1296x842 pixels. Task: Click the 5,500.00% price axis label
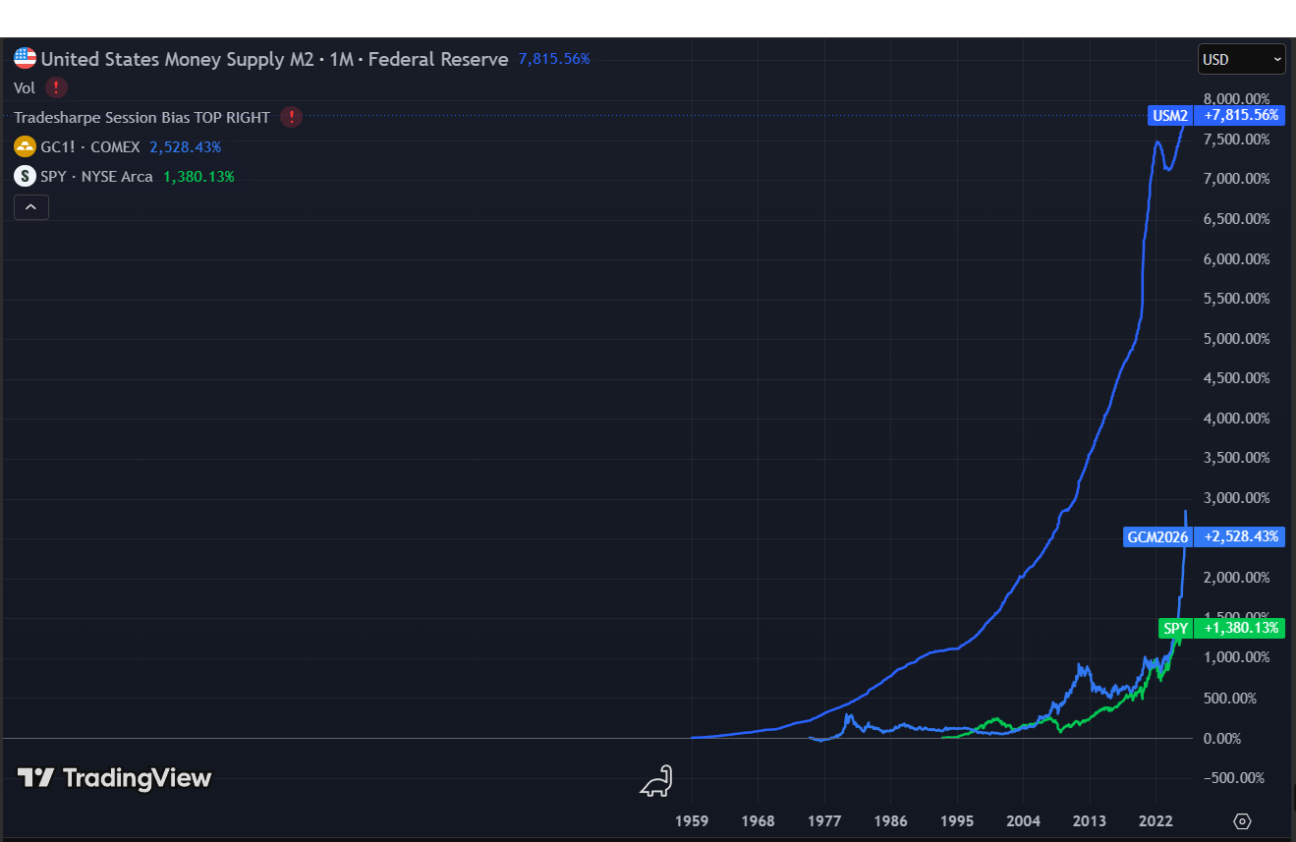tap(1236, 298)
